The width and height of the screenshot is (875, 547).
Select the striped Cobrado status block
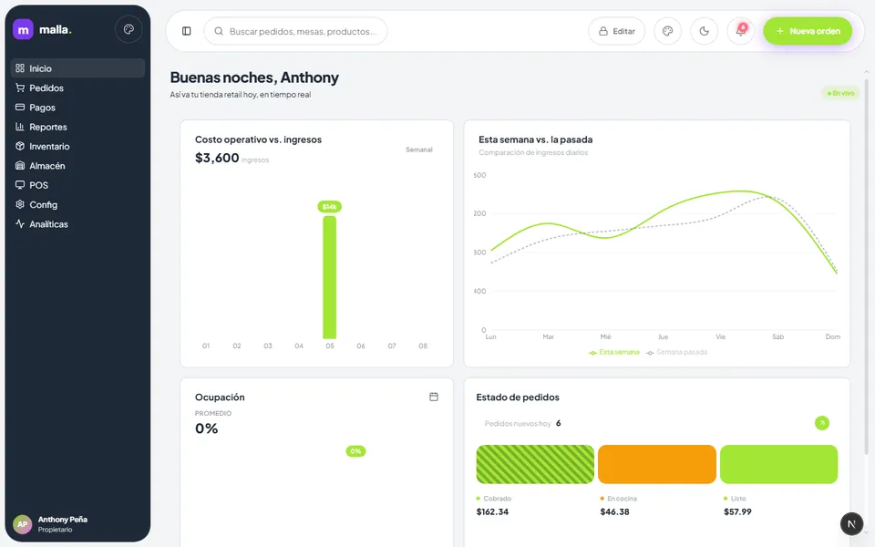point(535,464)
